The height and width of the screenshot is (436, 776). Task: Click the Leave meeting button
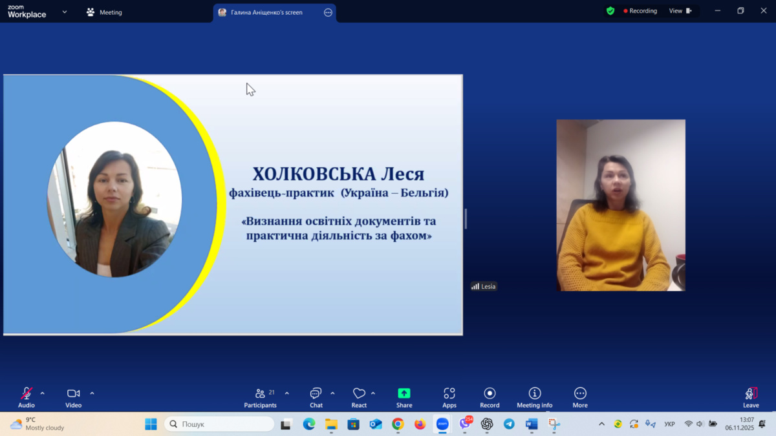tap(751, 395)
